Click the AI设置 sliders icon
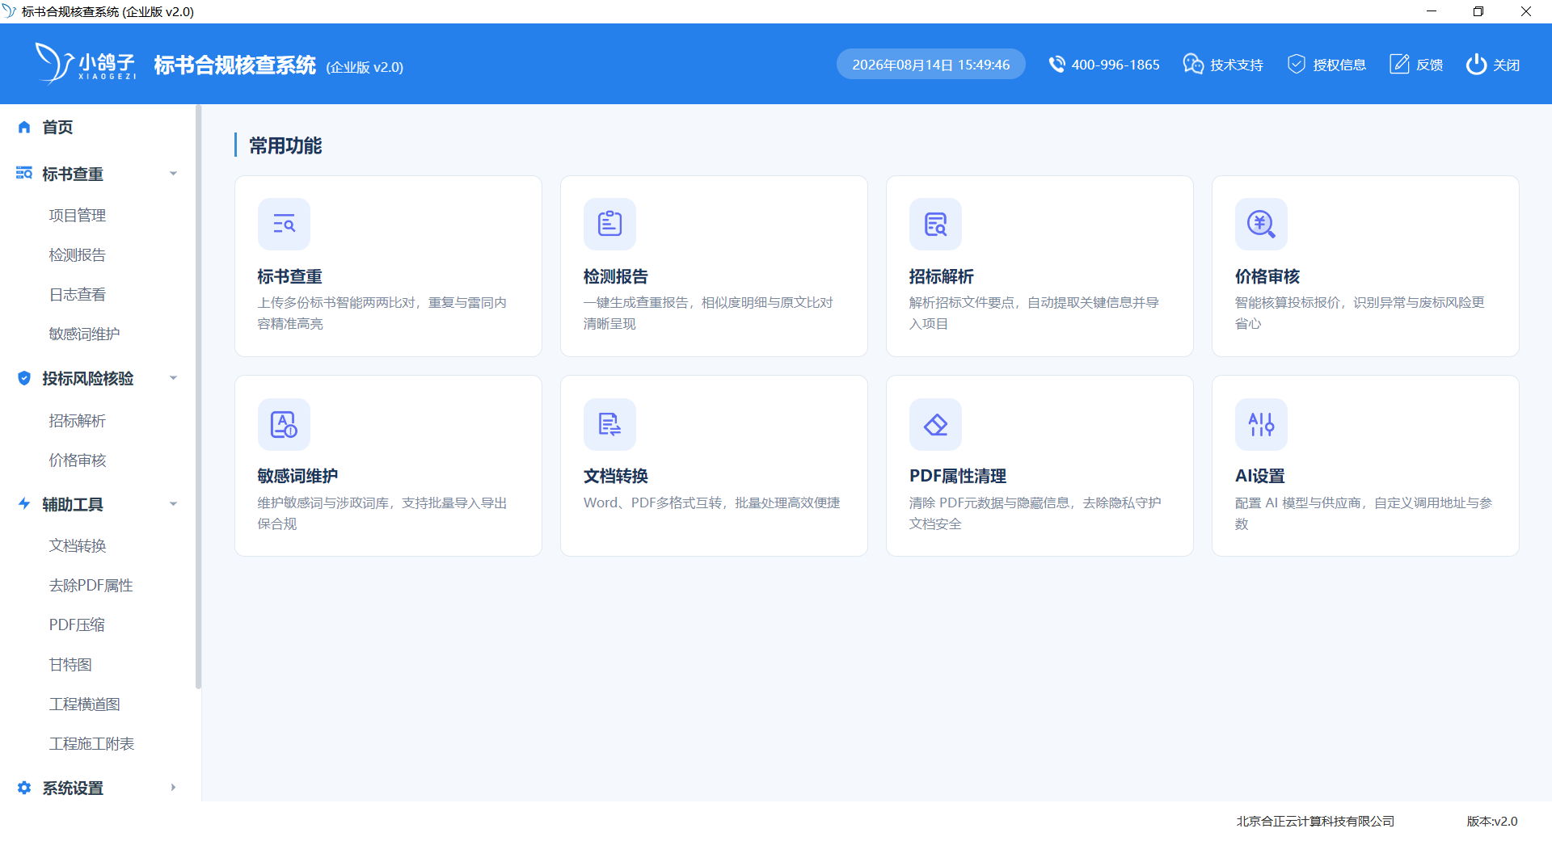Screen dimensions: 1552x841 coord(1261,424)
